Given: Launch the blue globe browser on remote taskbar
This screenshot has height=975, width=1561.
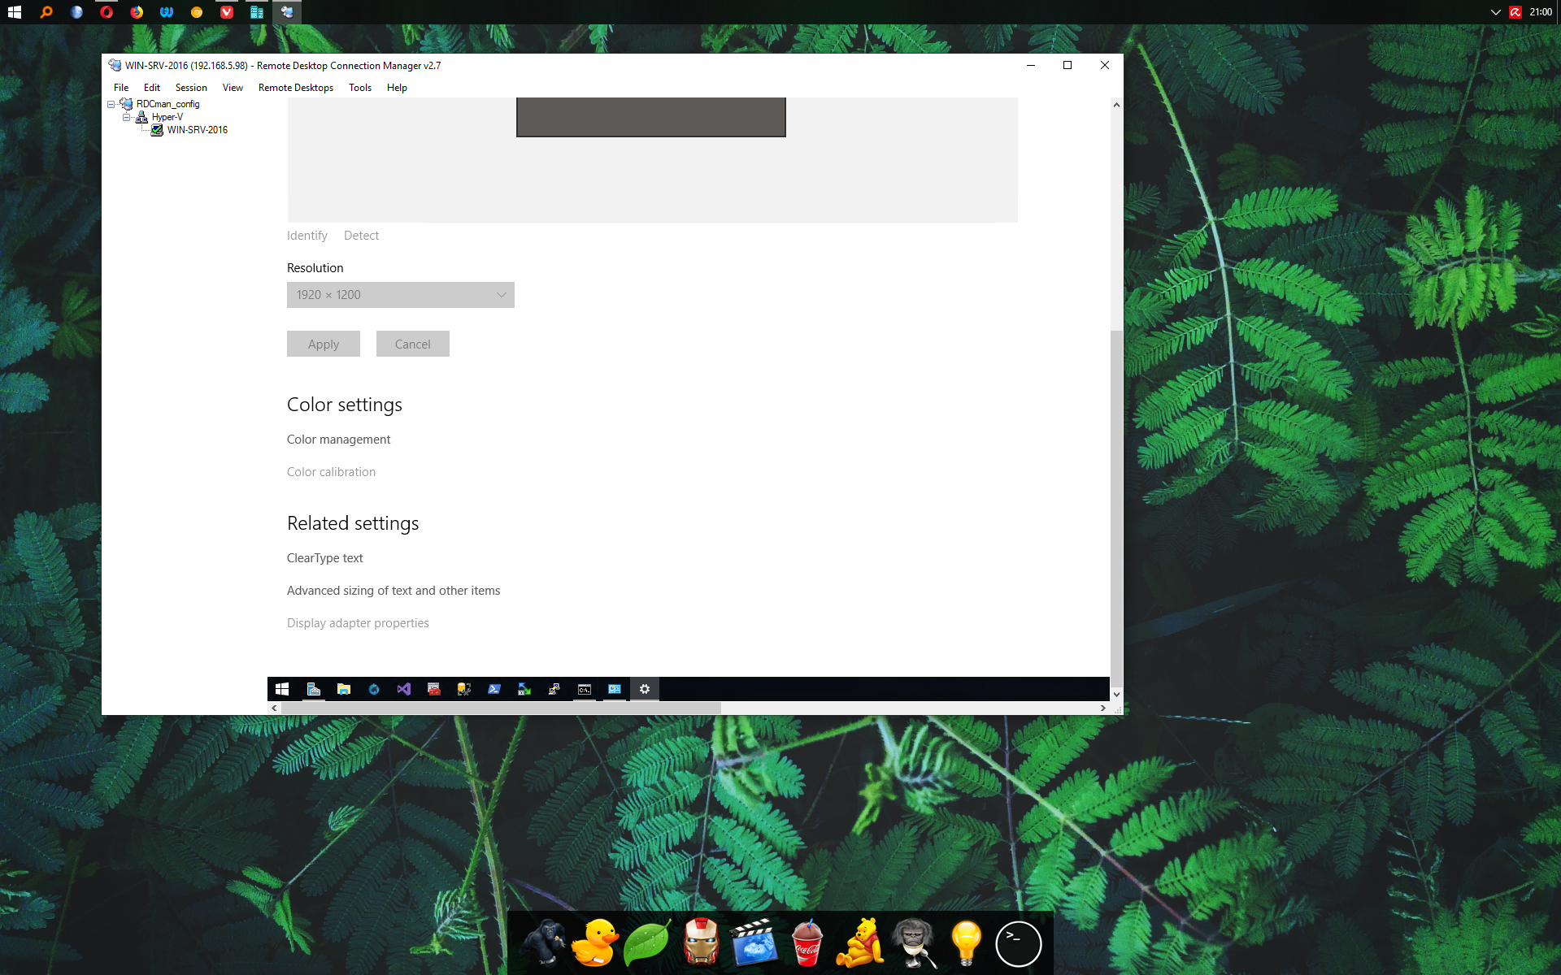Looking at the screenshot, I should 374,689.
